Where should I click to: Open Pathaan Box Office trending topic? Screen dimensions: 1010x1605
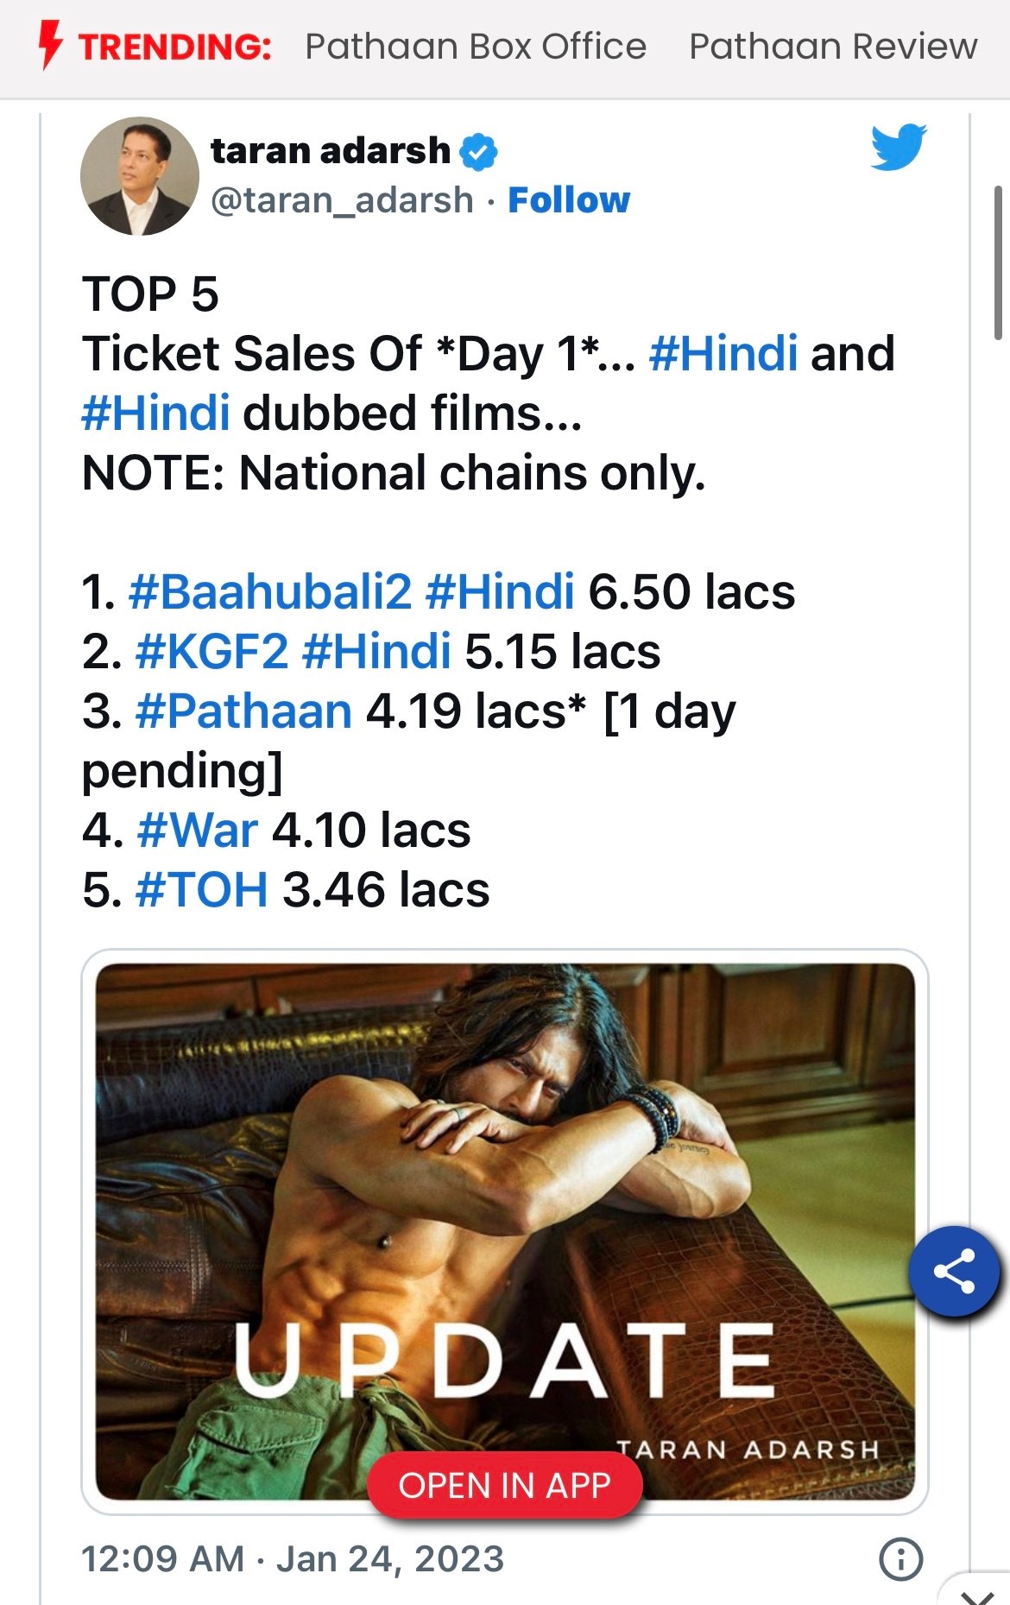476,47
